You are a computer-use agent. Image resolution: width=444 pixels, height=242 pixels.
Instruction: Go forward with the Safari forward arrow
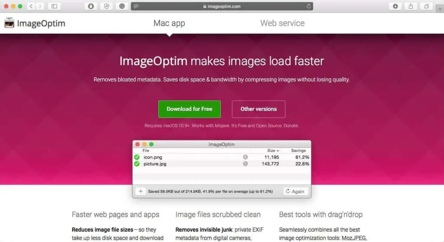[40, 6]
